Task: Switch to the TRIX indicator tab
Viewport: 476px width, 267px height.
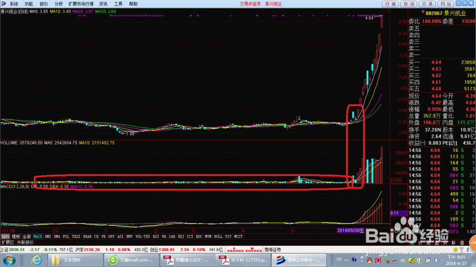Action: [x=76, y=237]
